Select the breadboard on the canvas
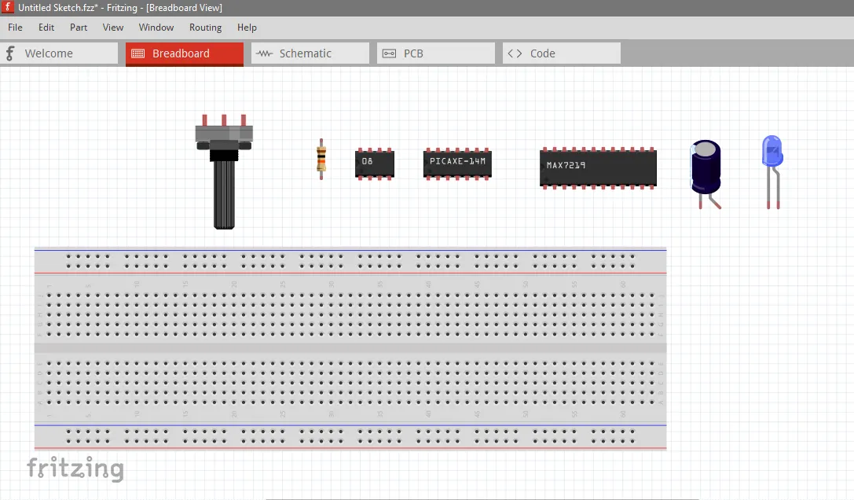 pos(350,349)
